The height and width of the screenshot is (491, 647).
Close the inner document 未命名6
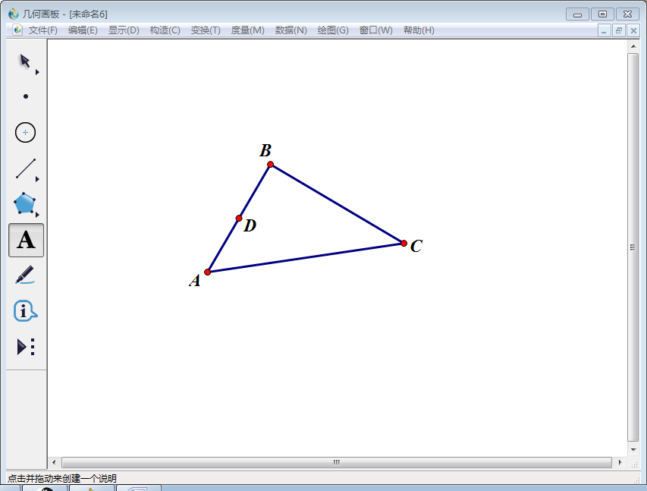pos(633,30)
